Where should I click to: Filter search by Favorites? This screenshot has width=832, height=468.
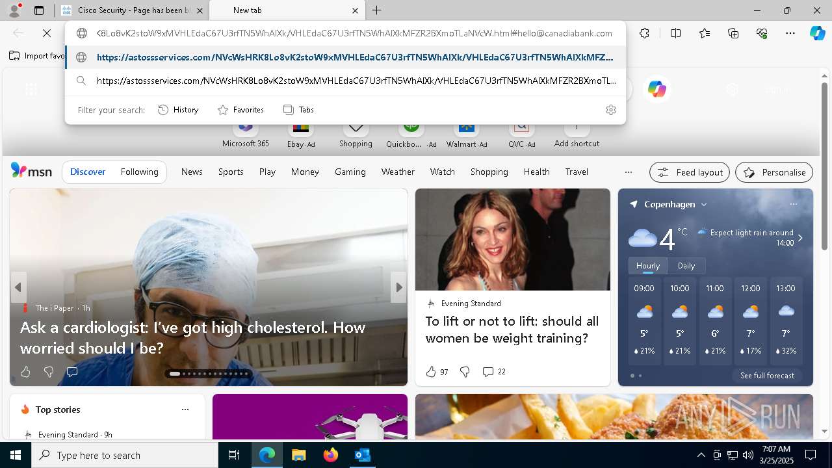click(x=240, y=110)
